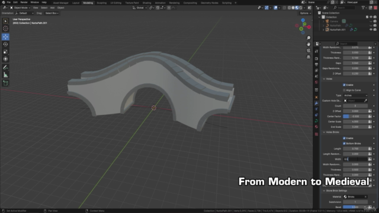Open the Scene properties tab
This screenshot has width=379, height=213.
[x=316, y=76]
